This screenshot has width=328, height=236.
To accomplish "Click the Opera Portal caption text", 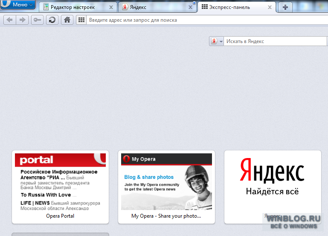I will pyautogui.click(x=60, y=216).
